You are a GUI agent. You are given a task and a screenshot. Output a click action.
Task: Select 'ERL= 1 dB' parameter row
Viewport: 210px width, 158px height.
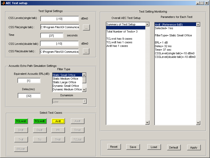coord(175,43)
